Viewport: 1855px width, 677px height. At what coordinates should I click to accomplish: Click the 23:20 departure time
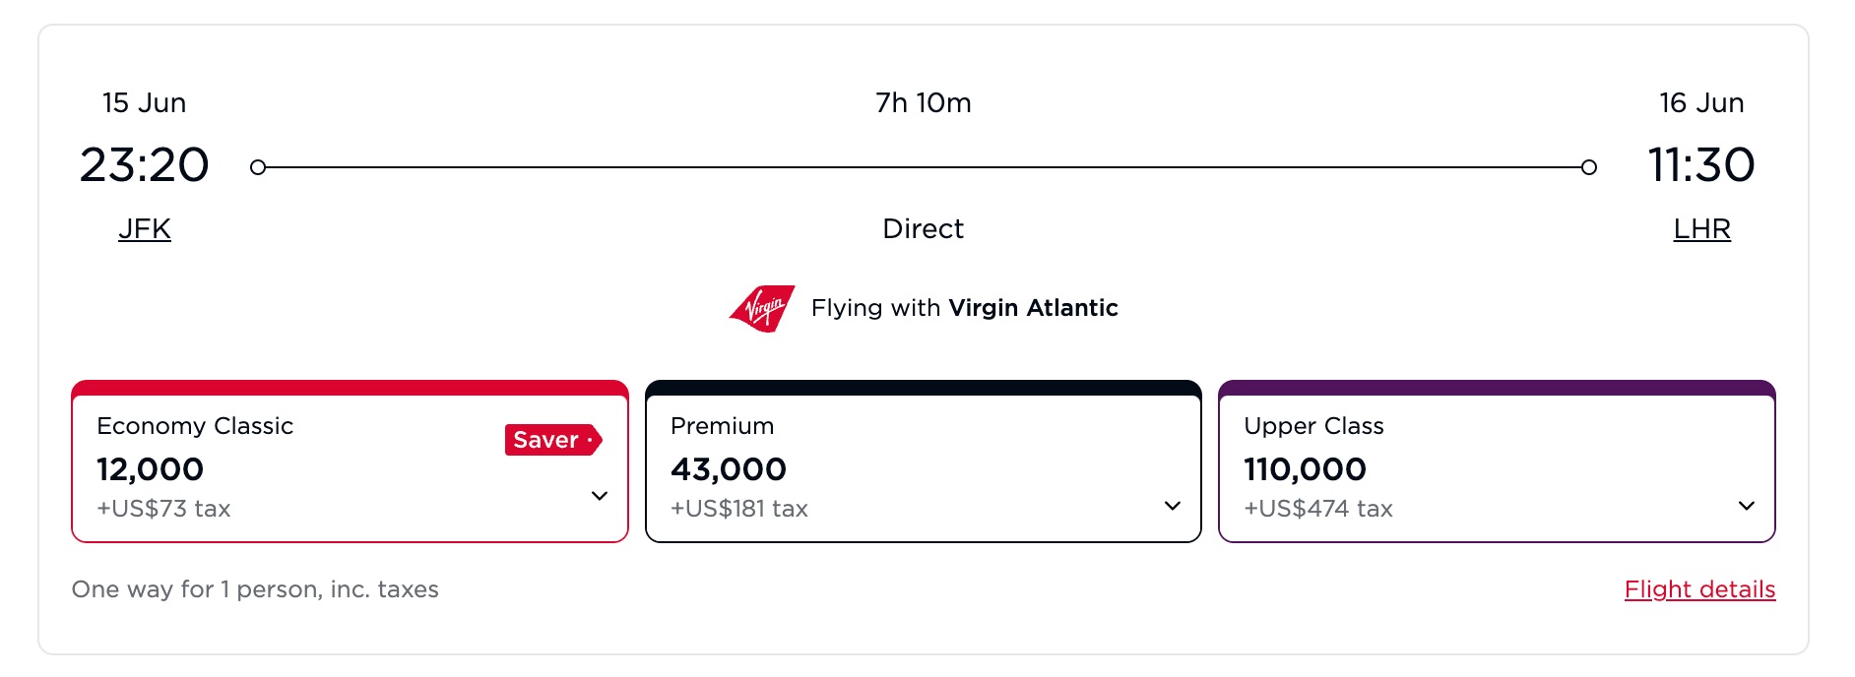(145, 165)
